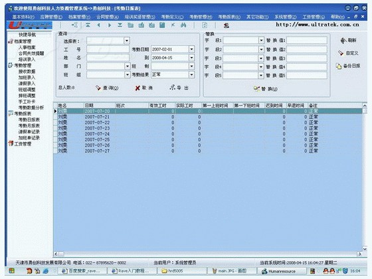
Task: Open the 选择表 dropdown
Action: [127, 41]
